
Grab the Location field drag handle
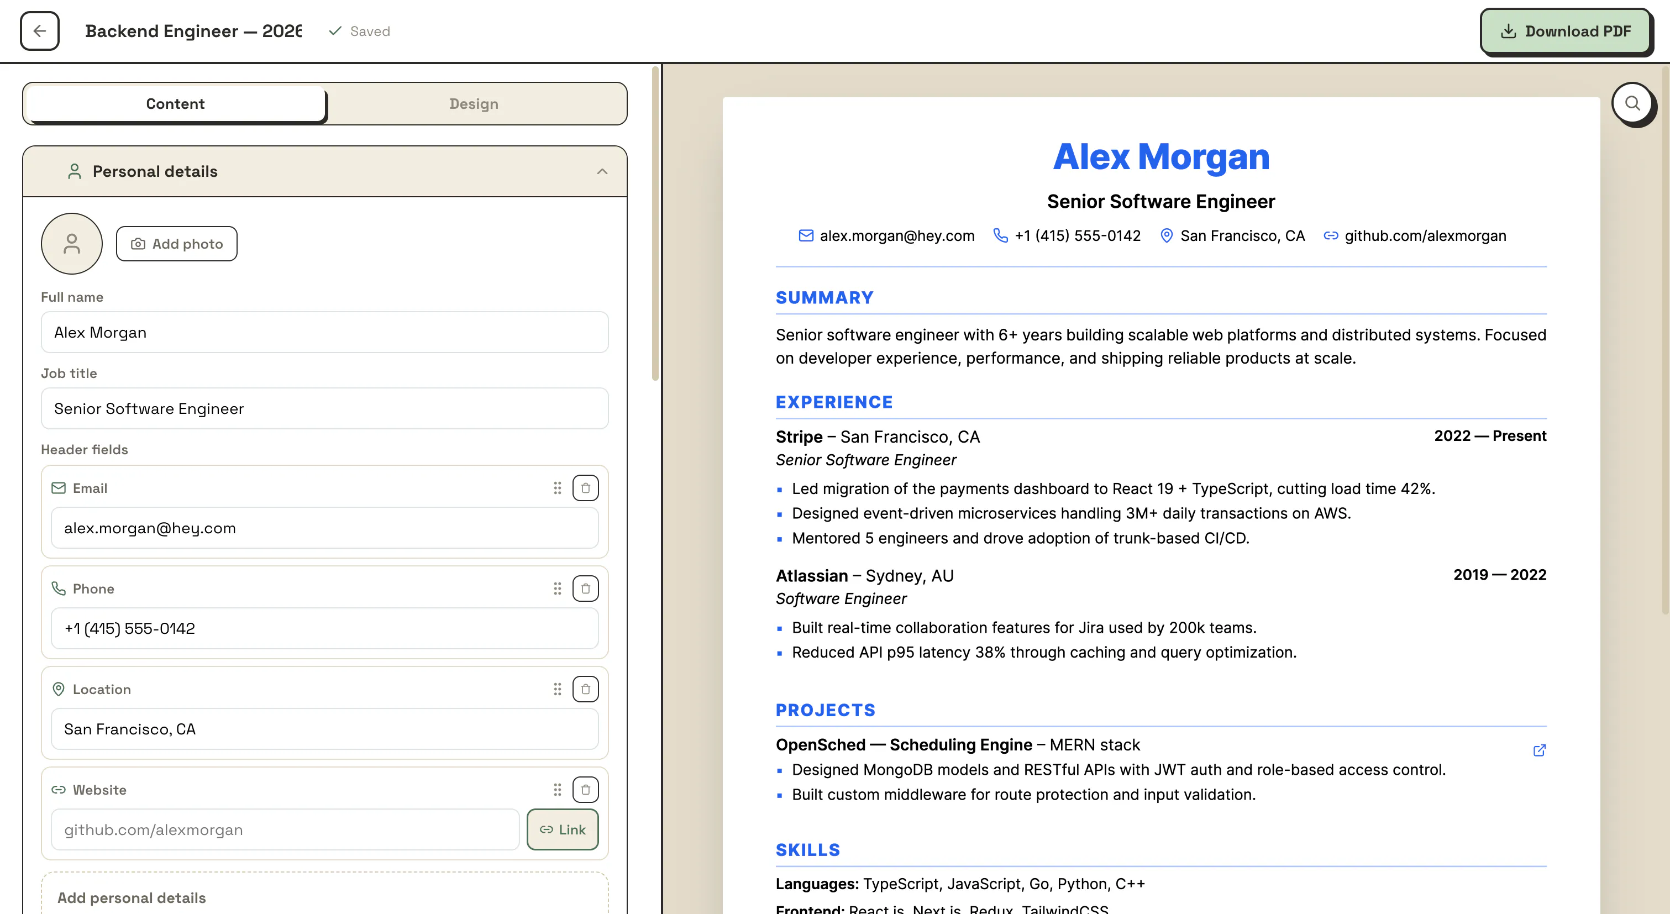(x=557, y=689)
